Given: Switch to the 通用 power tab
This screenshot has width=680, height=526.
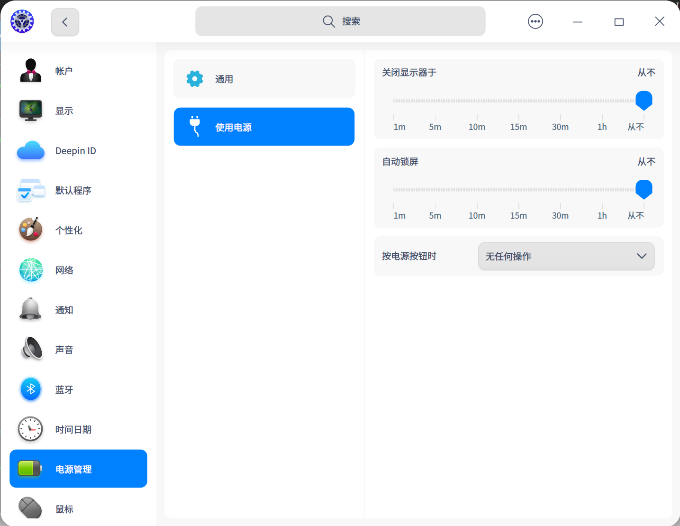Looking at the screenshot, I should (x=264, y=79).
